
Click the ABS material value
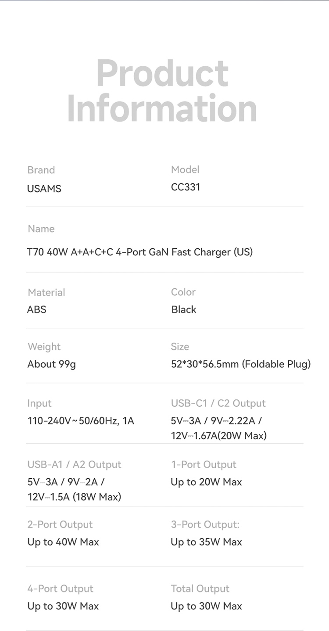pos(37,309)
